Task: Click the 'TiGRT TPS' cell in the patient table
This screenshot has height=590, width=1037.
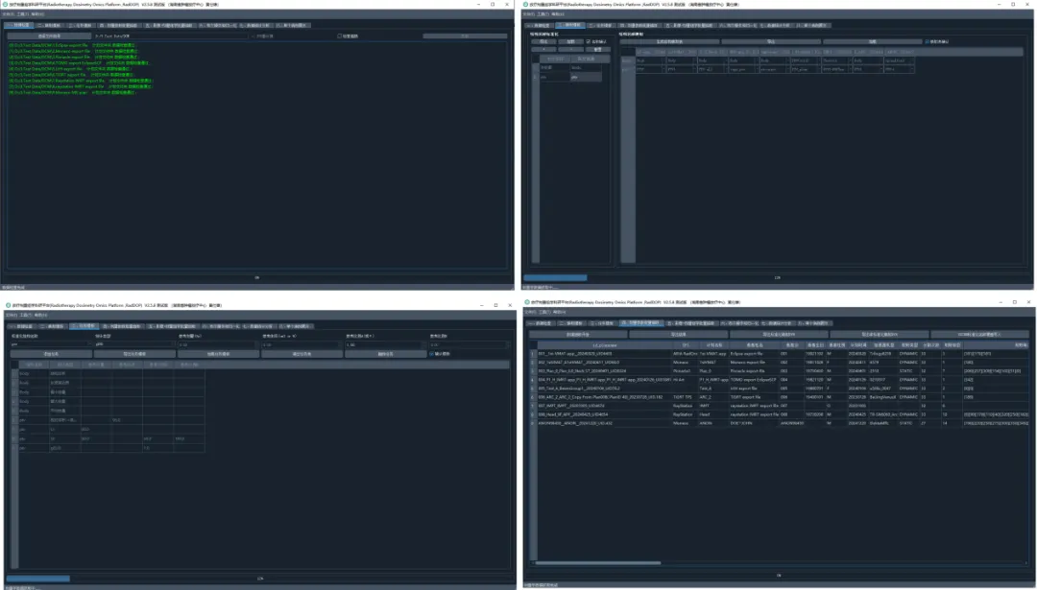Action: pyautogui.click(x=685, y=397)
